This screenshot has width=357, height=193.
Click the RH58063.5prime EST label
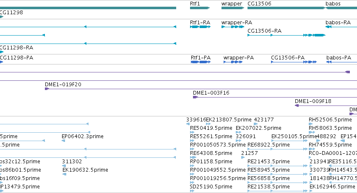point(331,128)
